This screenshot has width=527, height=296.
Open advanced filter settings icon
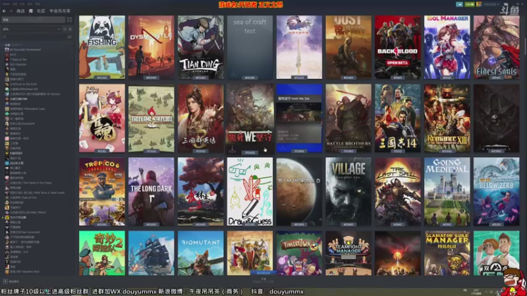(x=70, y=37)
